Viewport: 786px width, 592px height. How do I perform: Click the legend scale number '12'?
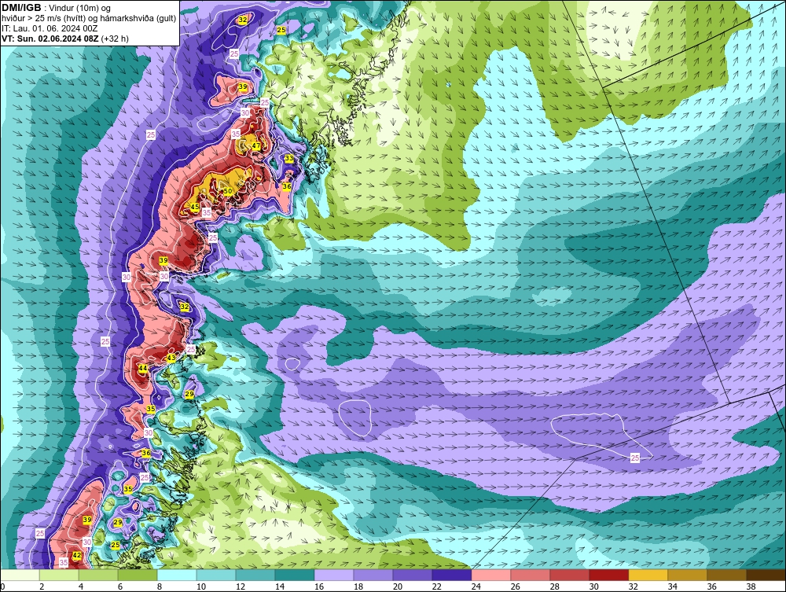(x=241, y=587)
